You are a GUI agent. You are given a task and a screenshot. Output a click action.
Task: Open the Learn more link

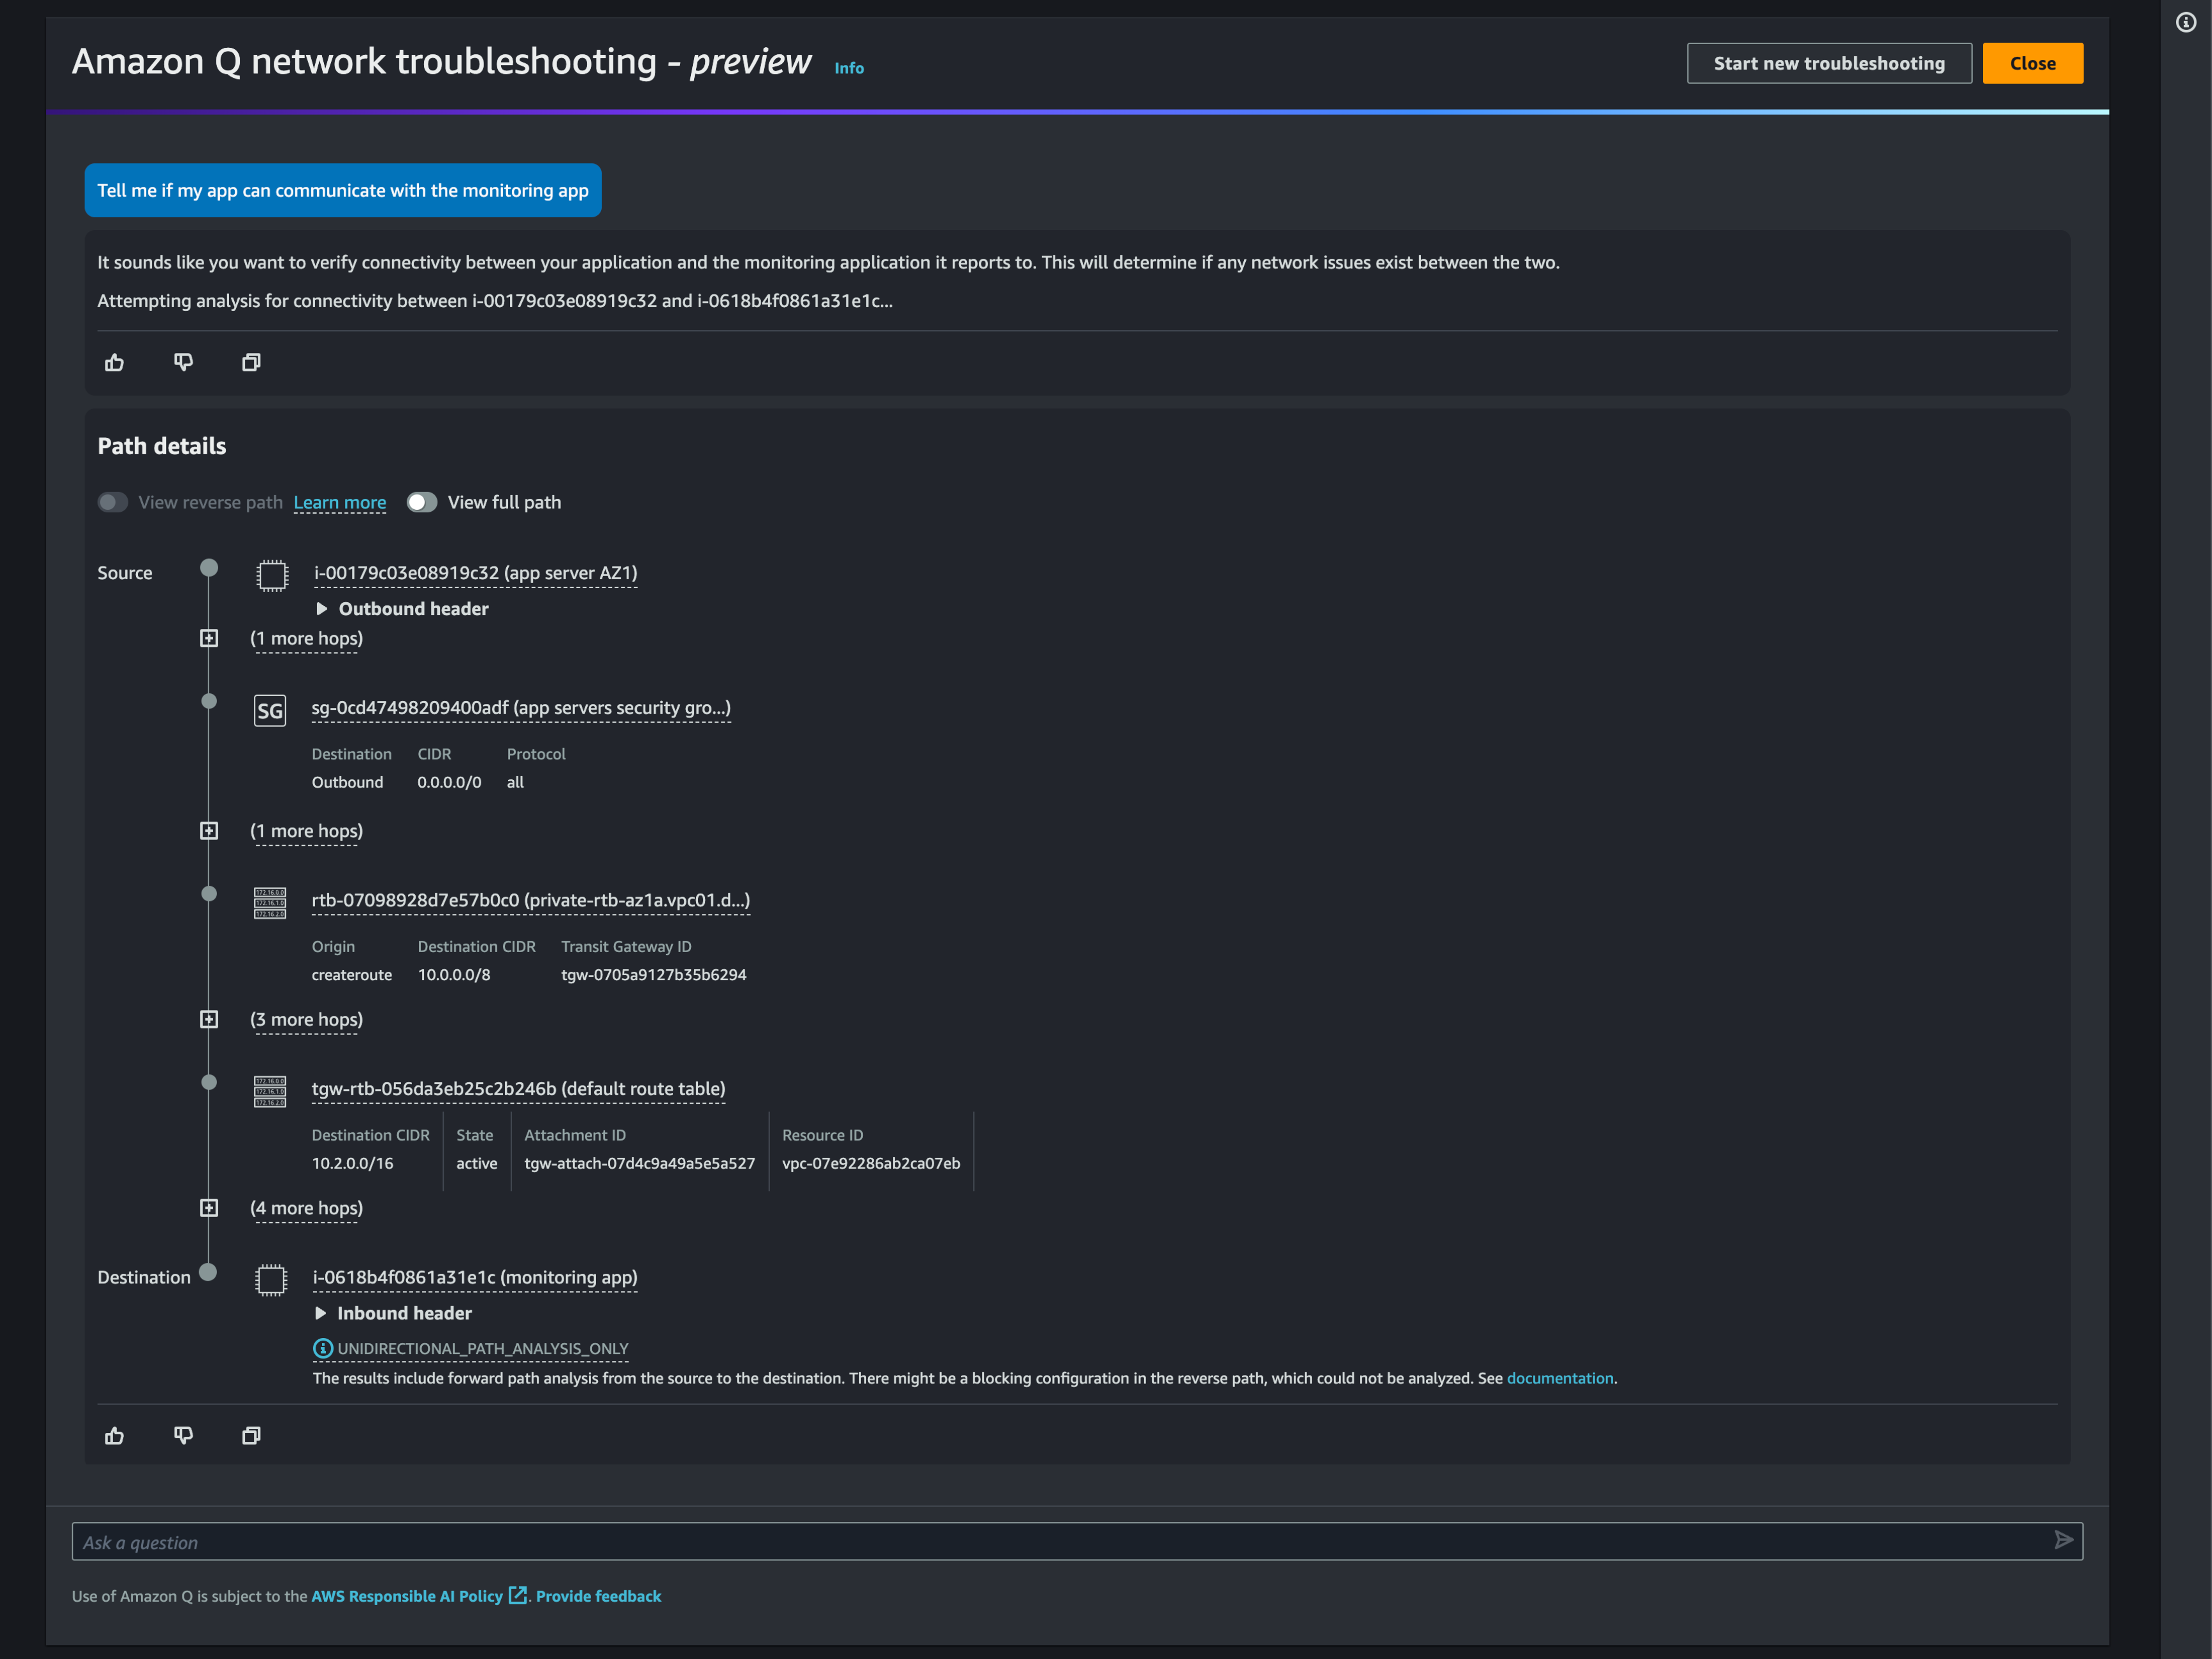[x=339, y=502]
